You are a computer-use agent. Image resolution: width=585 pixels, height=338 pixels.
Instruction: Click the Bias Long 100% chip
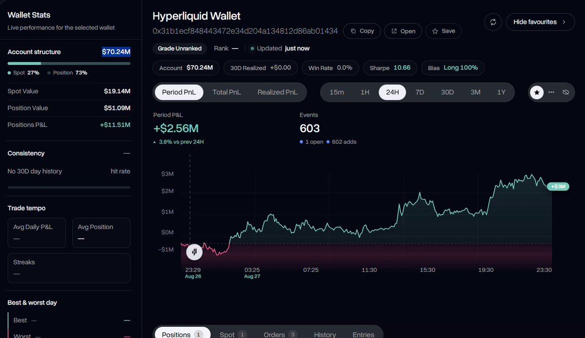click(453, 68)
